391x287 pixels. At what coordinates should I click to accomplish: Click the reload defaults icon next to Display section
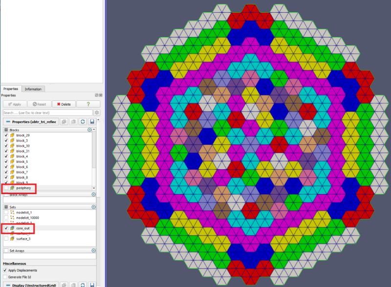83,284
